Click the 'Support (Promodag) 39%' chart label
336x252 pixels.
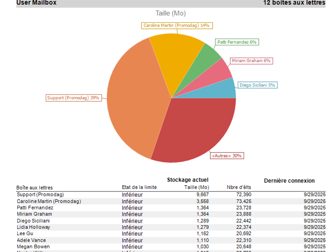(73, 98)
